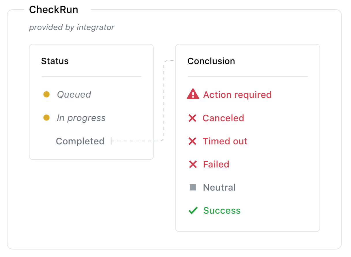Click the yellow dot beside Queued
This screenshot has width=351, height=257.
(46, 94)
